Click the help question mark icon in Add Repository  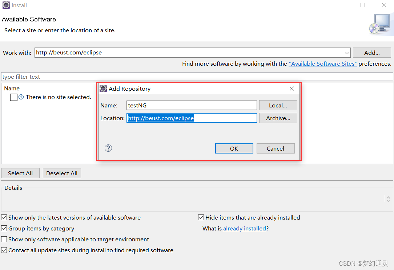[x=108, y=148]
